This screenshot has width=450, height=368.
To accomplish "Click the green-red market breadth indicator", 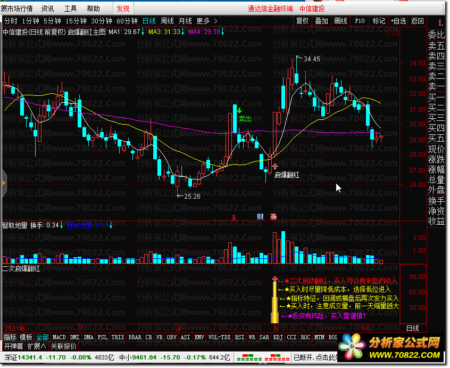I will (249, 358).
